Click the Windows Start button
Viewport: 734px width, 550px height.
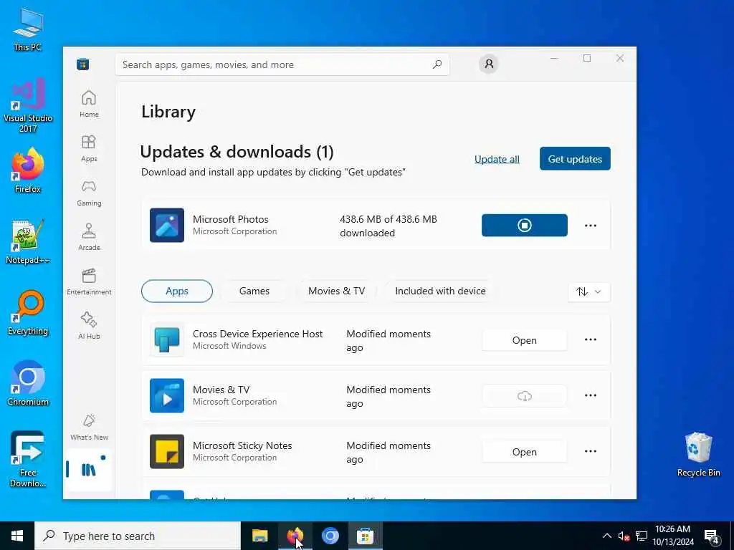(x=17, y=536)
